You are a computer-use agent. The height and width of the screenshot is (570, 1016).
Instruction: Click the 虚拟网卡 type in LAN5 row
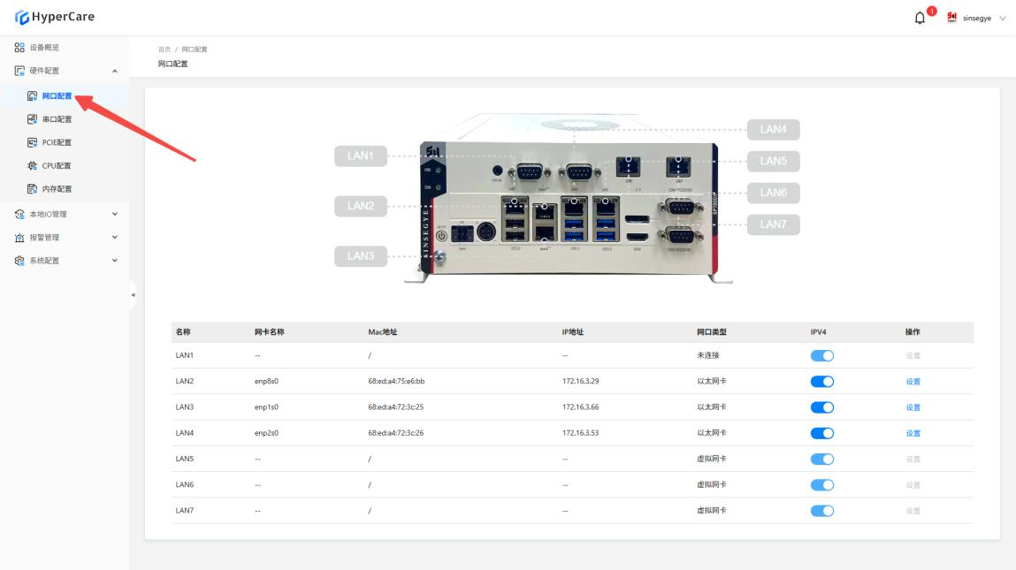pos(712,460)
